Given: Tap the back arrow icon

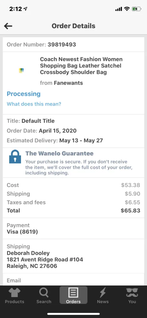Looking at the screenshot, I should pyautogui.click(x=8, y=26).
